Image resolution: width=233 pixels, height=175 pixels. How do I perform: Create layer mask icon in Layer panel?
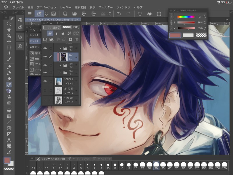pyautogui.click(x=70, y=39)
